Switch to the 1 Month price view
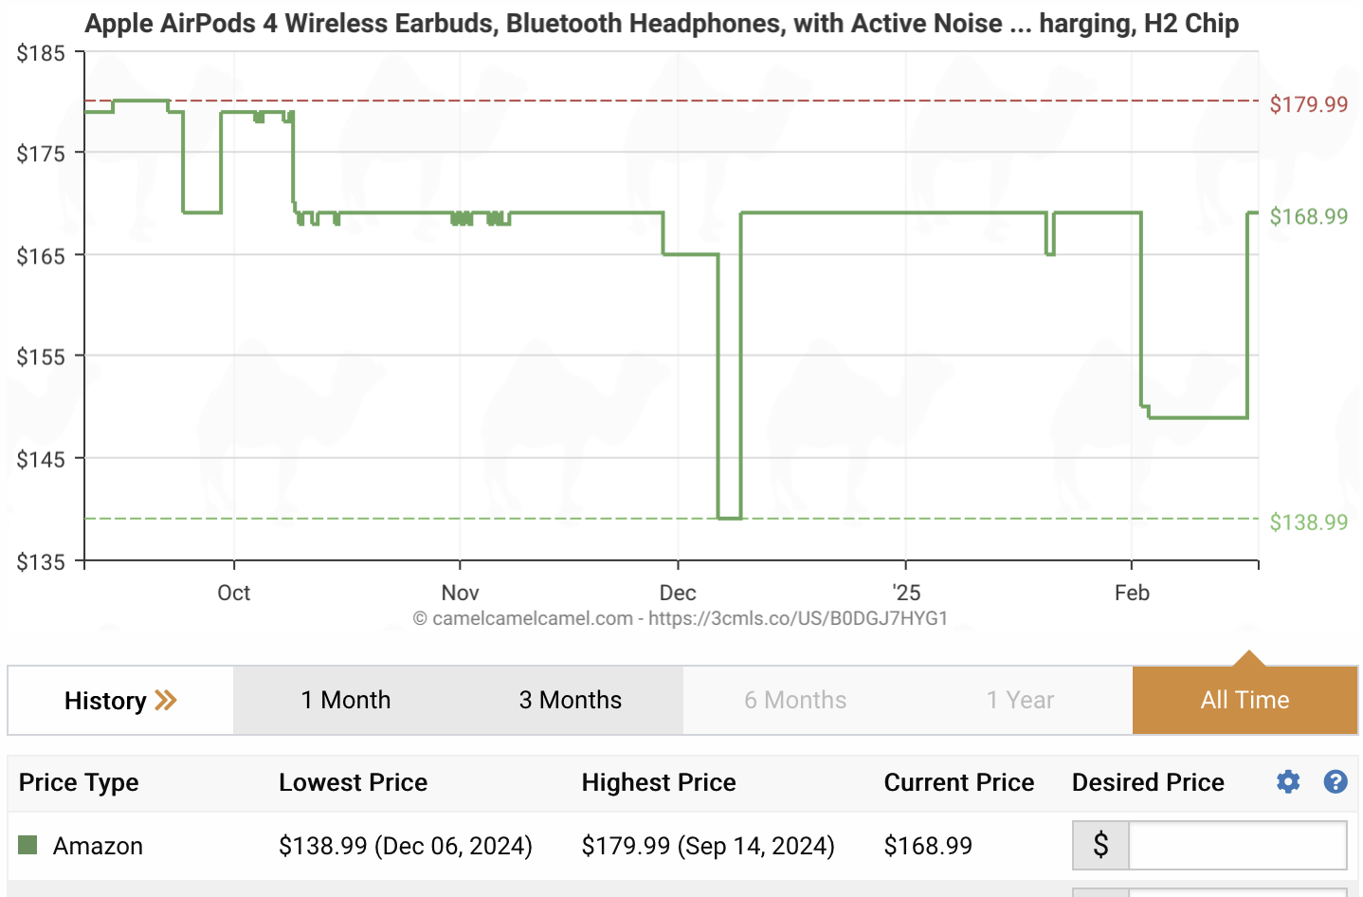The height and width of the screenshot is (897, 1363). coord(346,700)
